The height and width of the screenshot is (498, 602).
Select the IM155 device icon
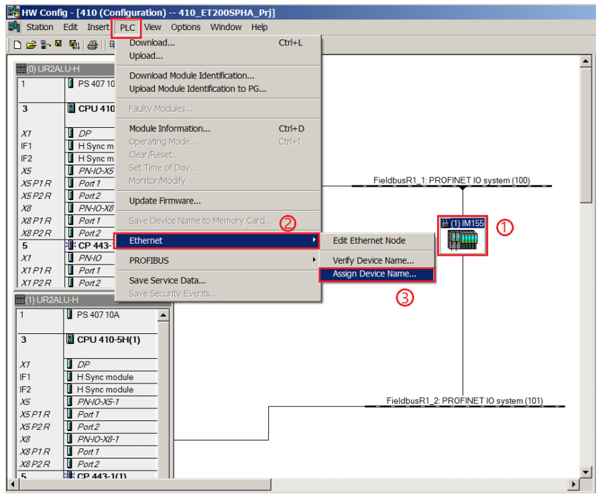pyautogui.click(x=463, y=236)
